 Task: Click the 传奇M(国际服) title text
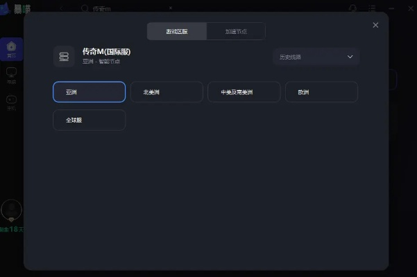pos(106,51)
